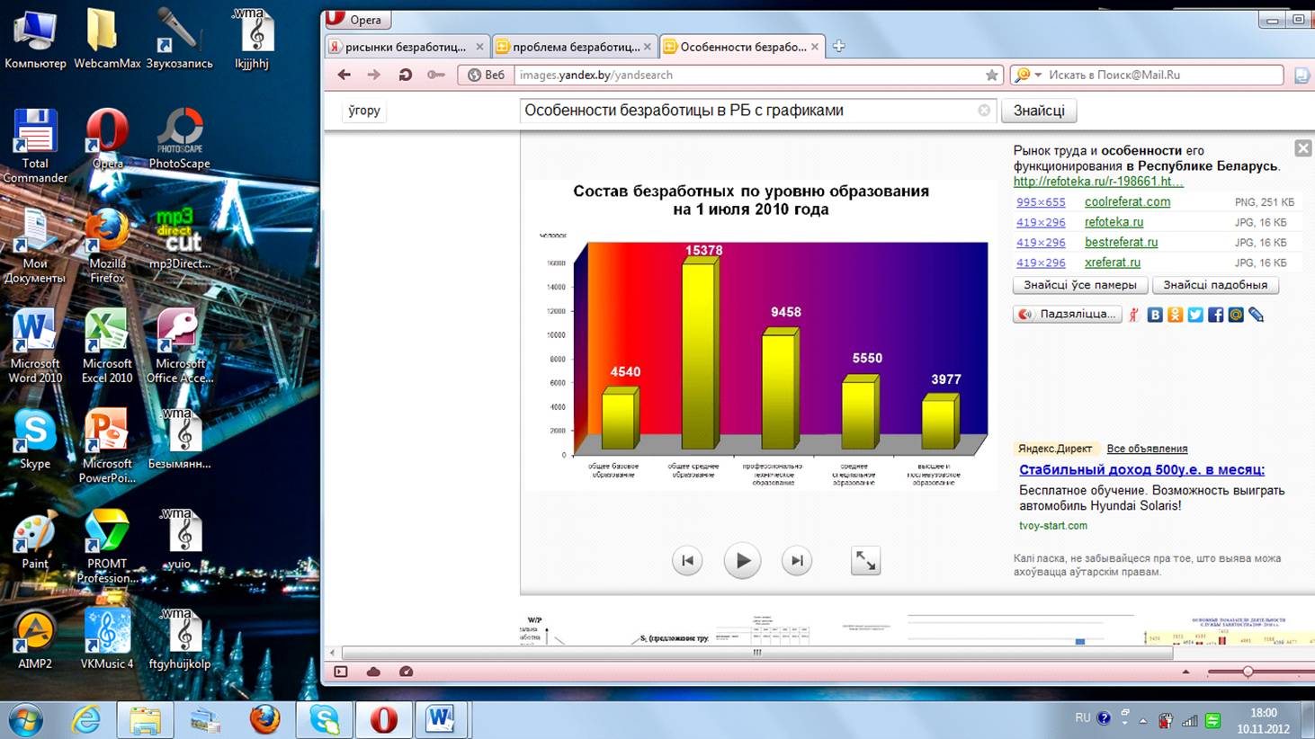
Task: Show hidden system tray icons
Action: [1143, 720]
